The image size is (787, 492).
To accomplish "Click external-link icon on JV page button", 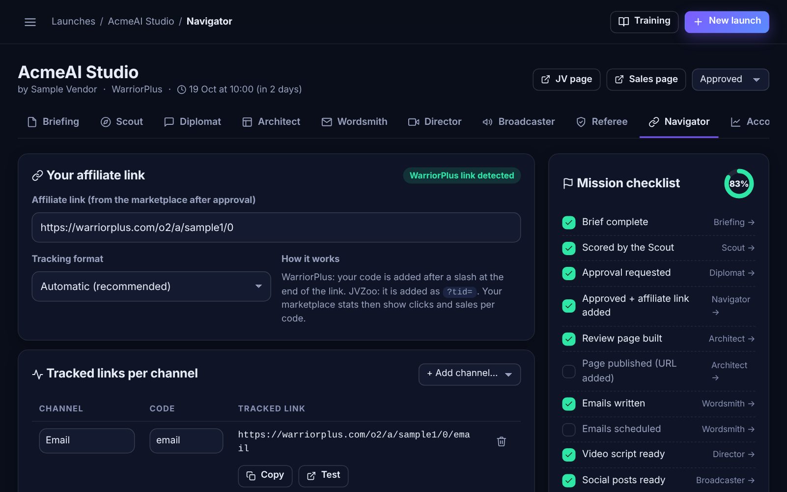I will 545,80.
